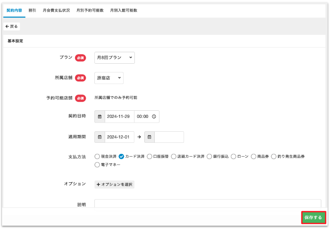
Task: Click the 適用期間 start date 2024-12-01
Action: click(x=119, y=137)
